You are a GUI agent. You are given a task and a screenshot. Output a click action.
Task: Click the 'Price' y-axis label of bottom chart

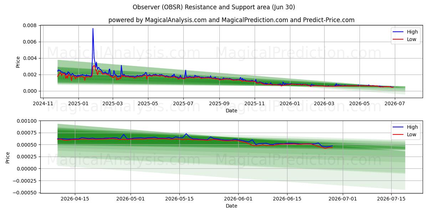point(7,157)
